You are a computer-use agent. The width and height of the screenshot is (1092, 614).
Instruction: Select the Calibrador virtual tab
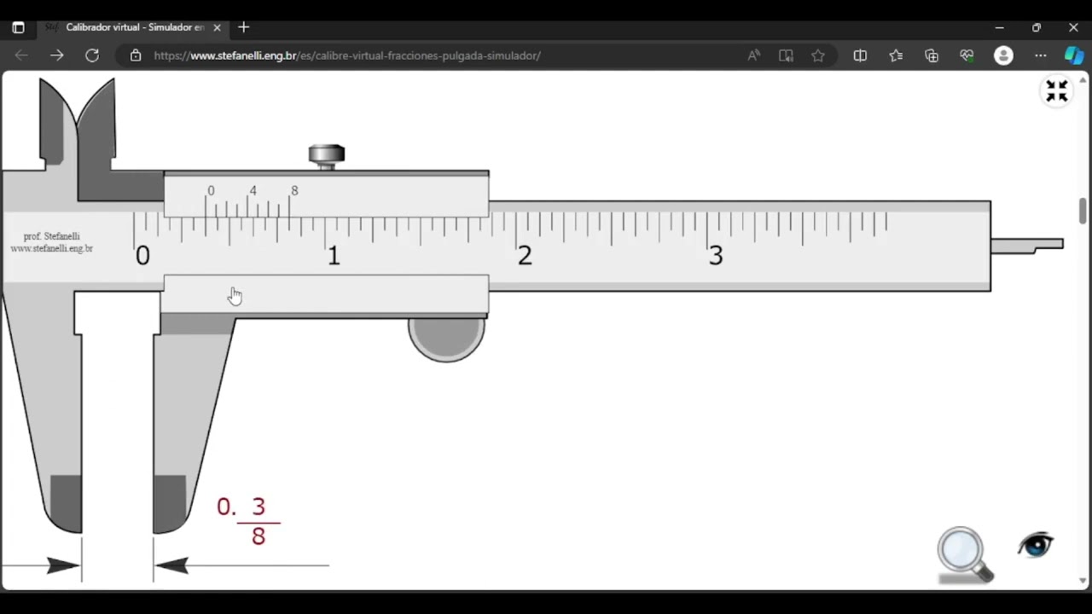[133, 27]
